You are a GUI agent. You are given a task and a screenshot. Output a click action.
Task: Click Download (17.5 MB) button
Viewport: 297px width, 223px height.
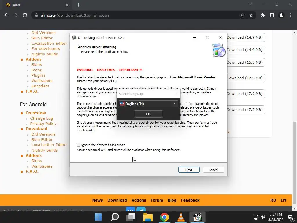(246, 109)
